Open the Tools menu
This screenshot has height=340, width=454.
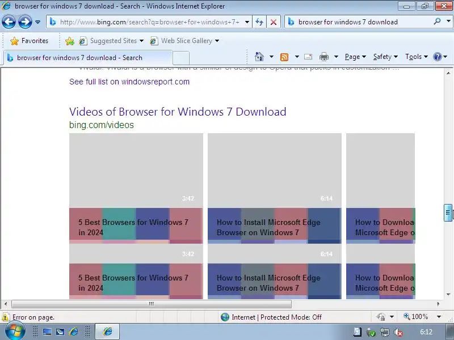[417, 57]
